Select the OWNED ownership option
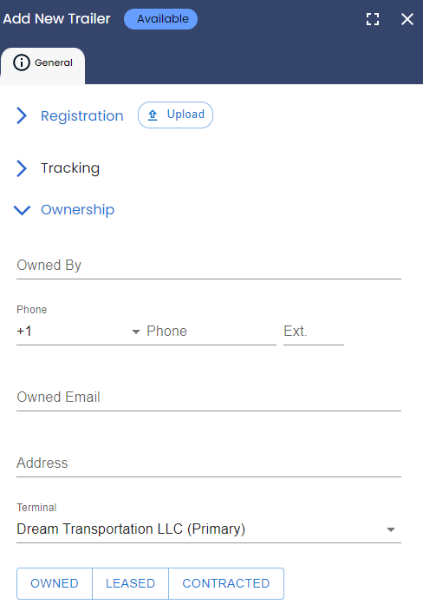The image size is (423, 611). [55, 583]
